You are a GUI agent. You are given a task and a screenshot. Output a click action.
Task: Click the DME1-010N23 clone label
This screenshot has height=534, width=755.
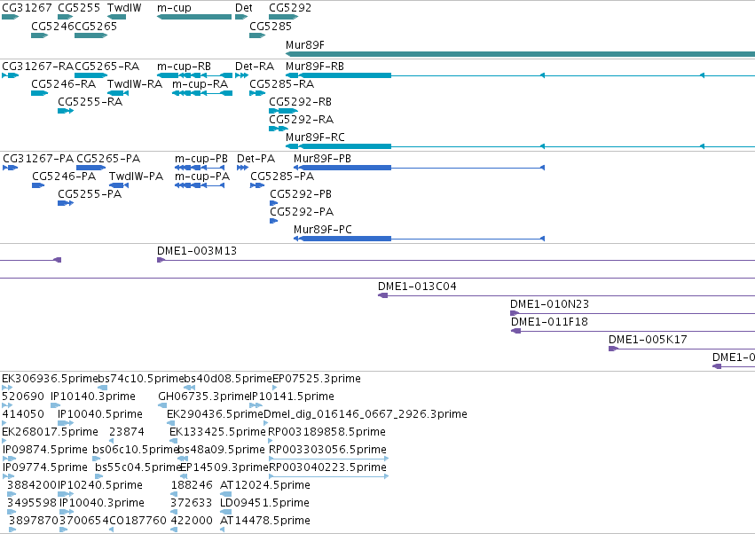pos(549,304)
